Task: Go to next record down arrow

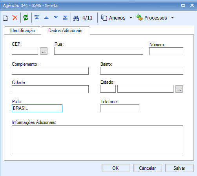Action: pyautogui.click(x=56, y=17)
